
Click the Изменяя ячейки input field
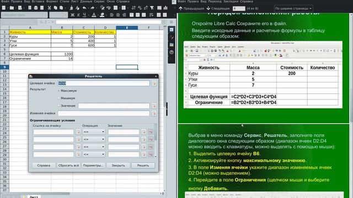click(x=104, y=113)
